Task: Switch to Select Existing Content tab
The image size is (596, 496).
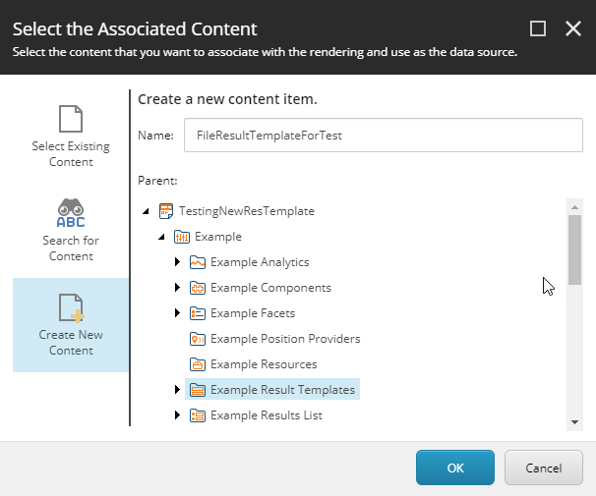Action: 71,137
